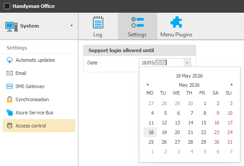Click the 18 May 2026 today label

point(189,76)
